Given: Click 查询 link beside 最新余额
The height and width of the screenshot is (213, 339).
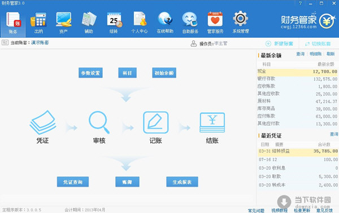Looking at the screenshot, I should pos(301,54).
